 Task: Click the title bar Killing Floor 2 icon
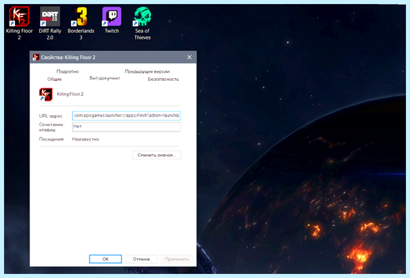pyautogui.click(x=36, y=57)
